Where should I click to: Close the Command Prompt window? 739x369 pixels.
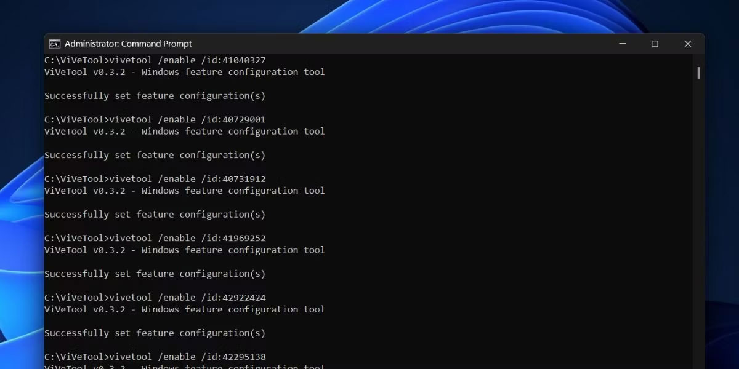pos(688,44)
